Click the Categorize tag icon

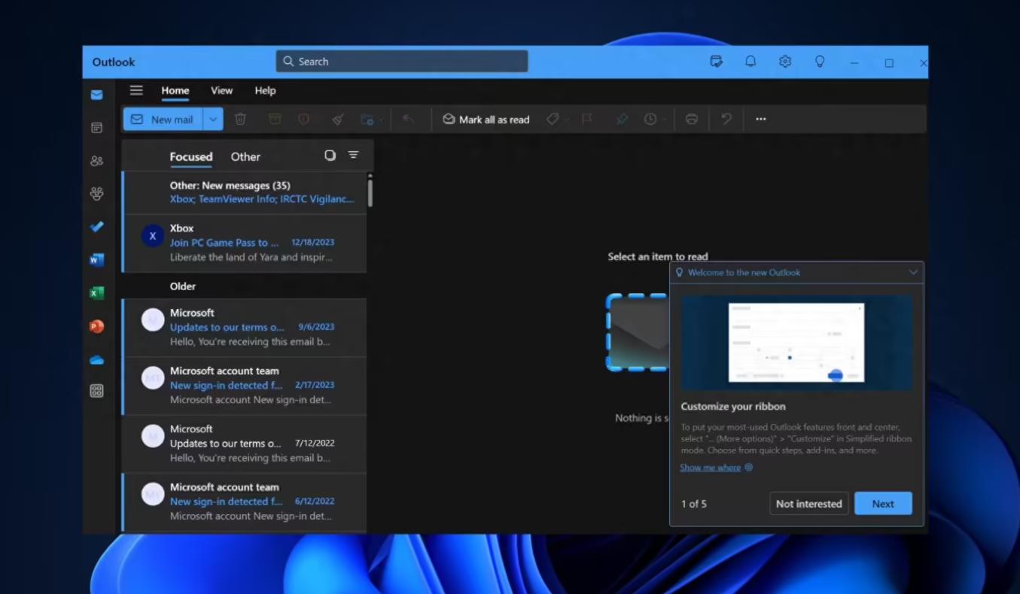point(553,119)
